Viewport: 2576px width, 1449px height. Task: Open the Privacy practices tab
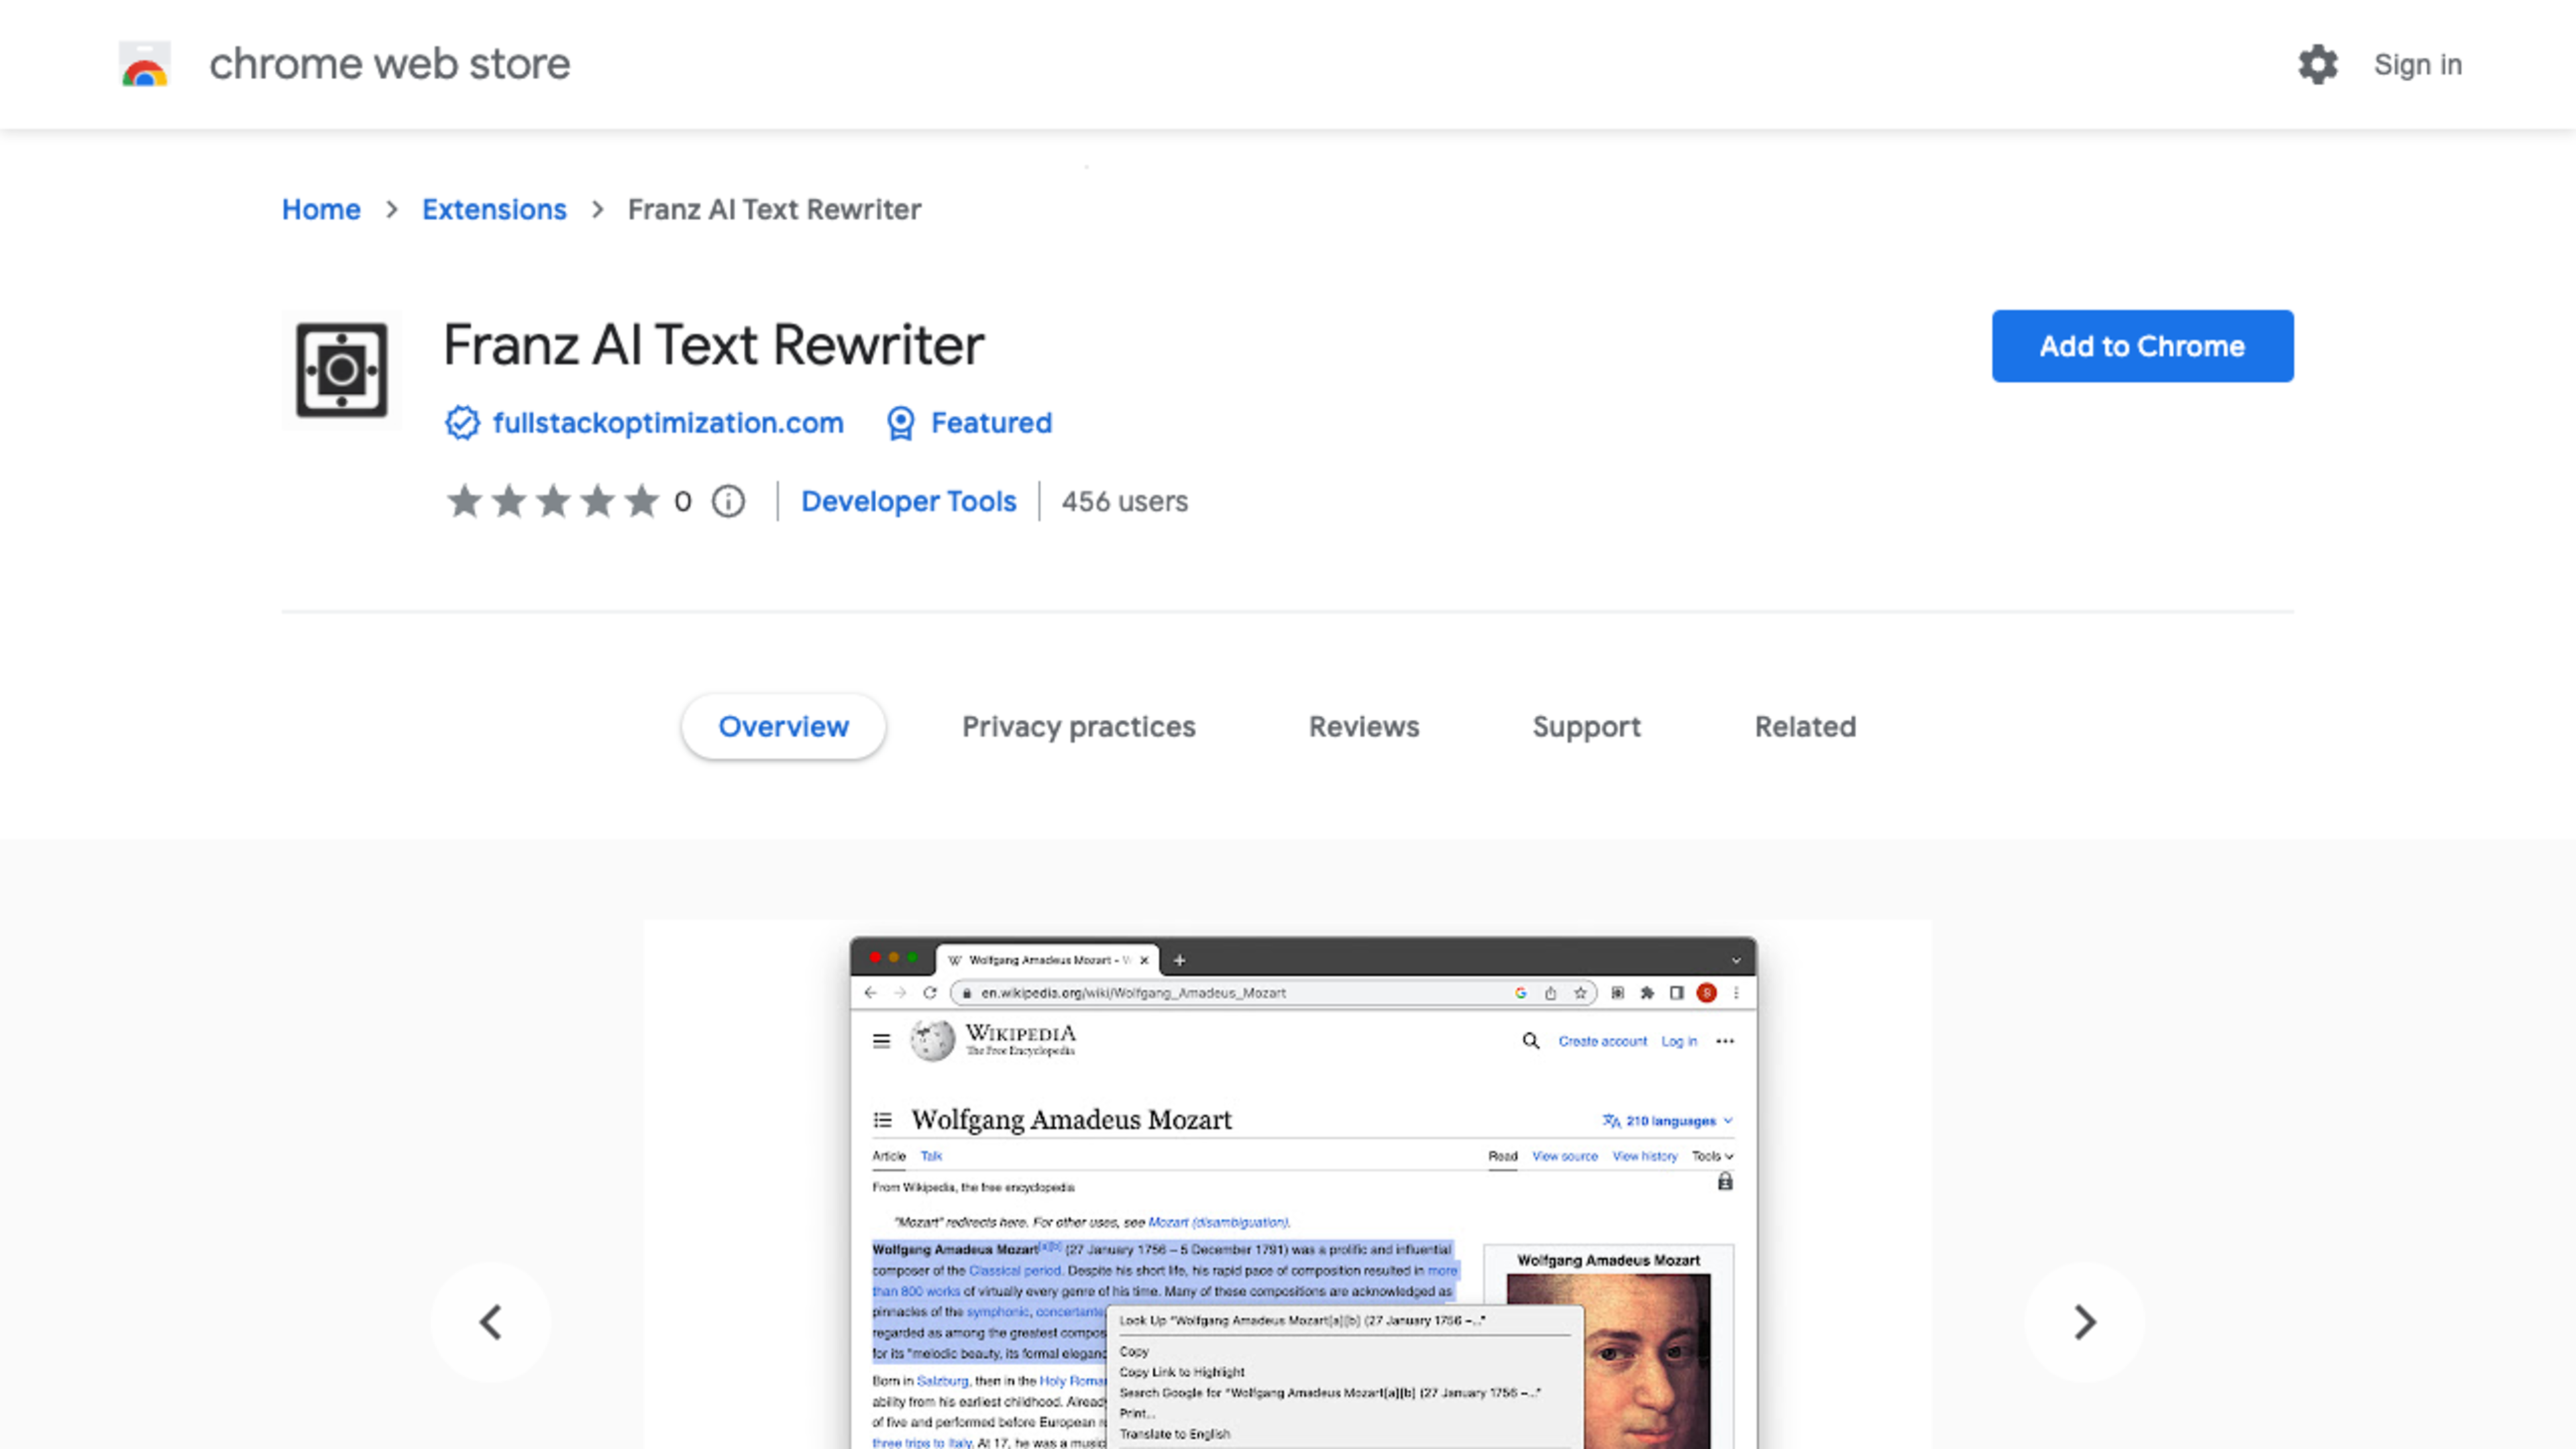point(1078,727)
